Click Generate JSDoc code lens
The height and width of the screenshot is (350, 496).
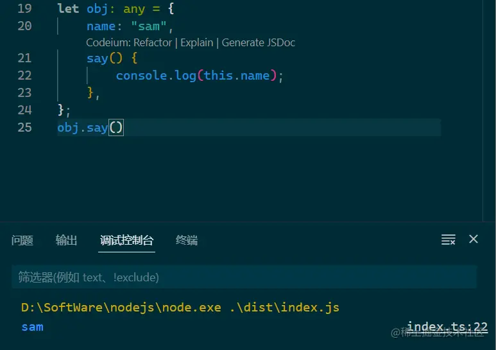tap(259, 42)
